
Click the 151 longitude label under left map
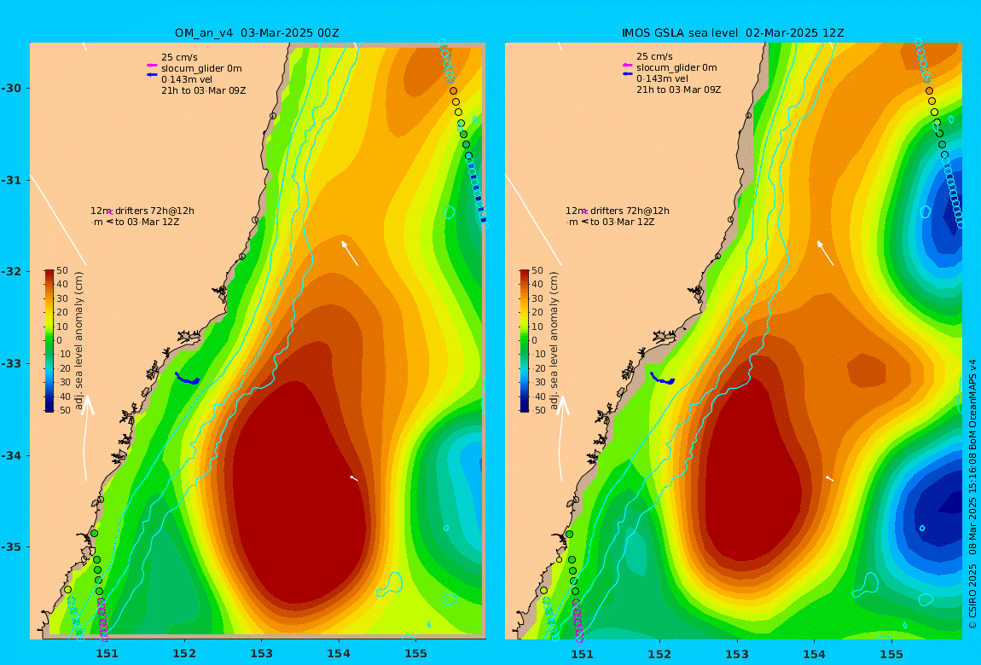107,654
